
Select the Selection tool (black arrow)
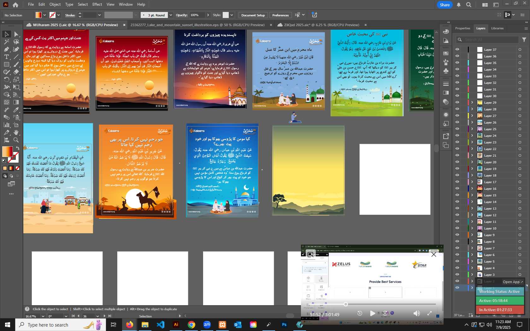pos(6,34)
